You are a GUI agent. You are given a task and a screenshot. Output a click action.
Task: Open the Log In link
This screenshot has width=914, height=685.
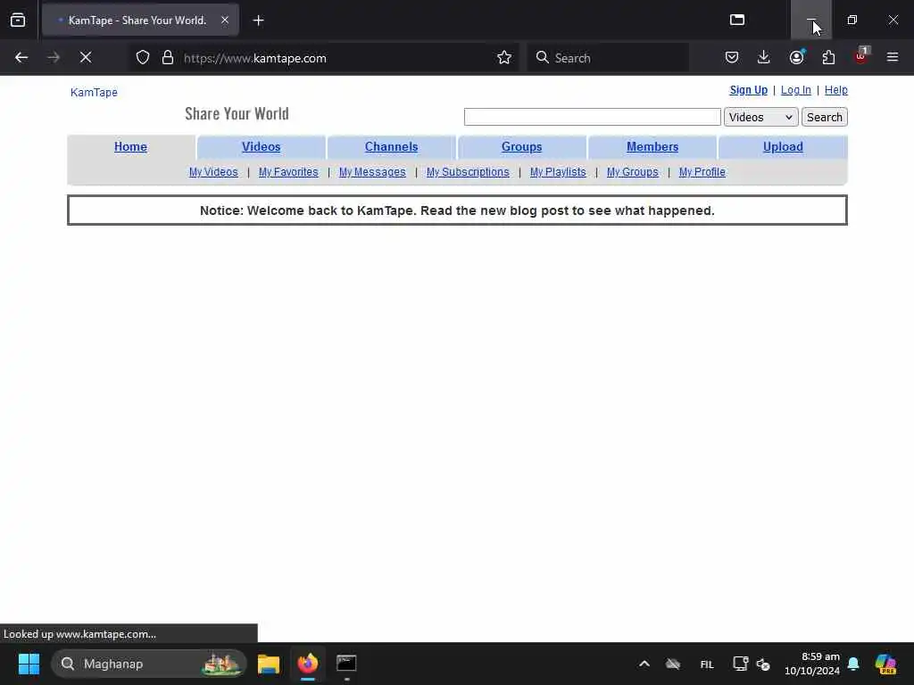point(795,90)
